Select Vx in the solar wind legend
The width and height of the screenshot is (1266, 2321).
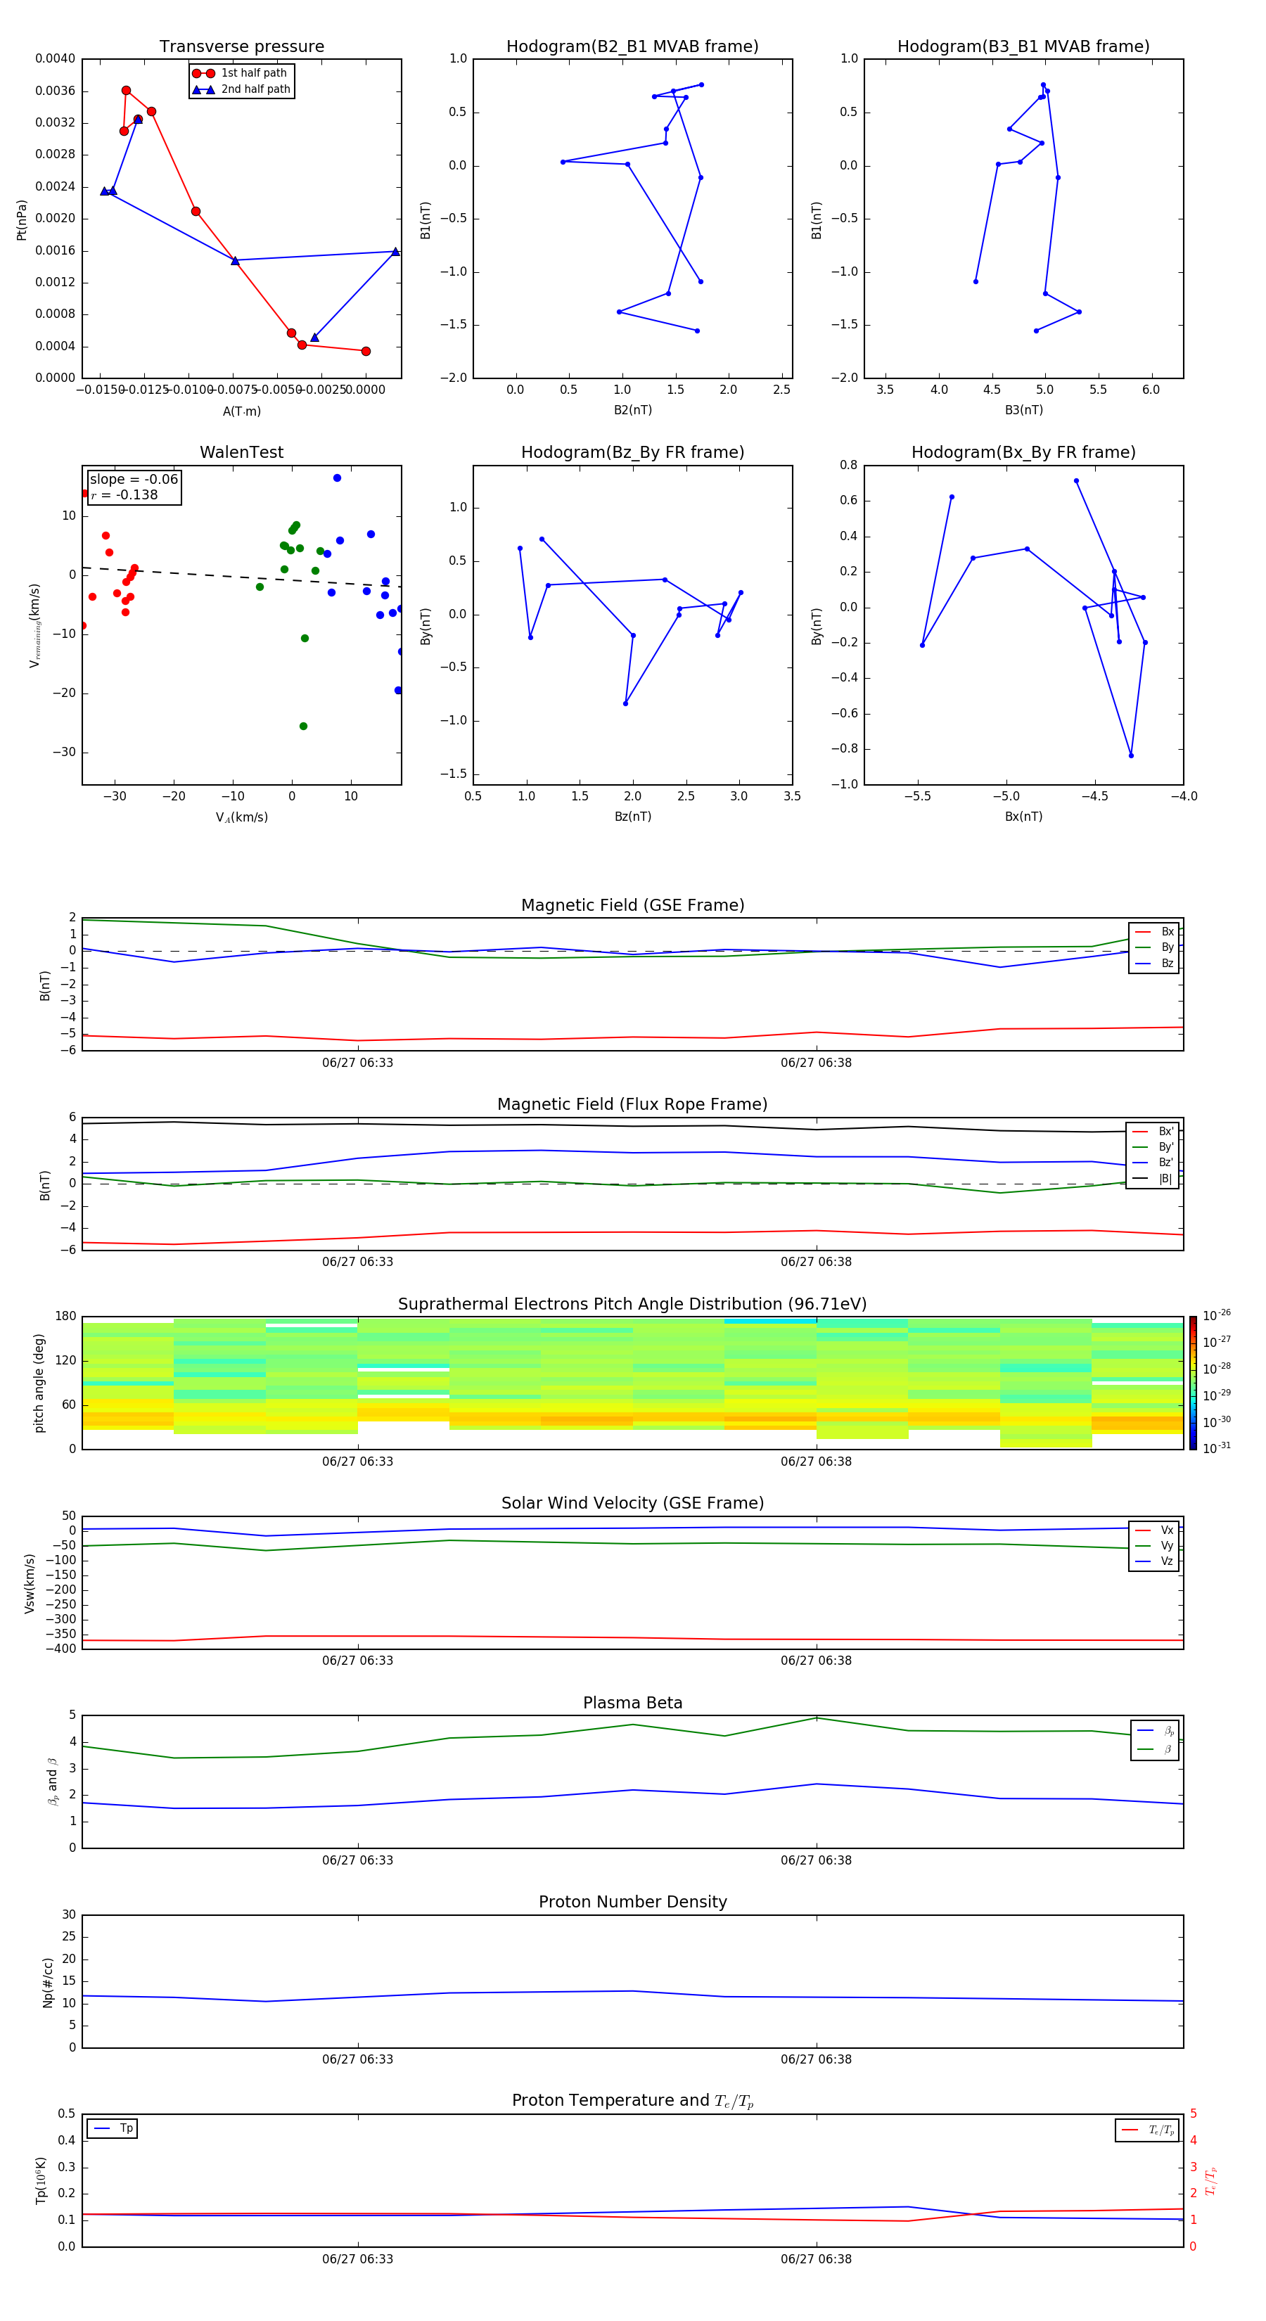(x=1154, y=1530)
